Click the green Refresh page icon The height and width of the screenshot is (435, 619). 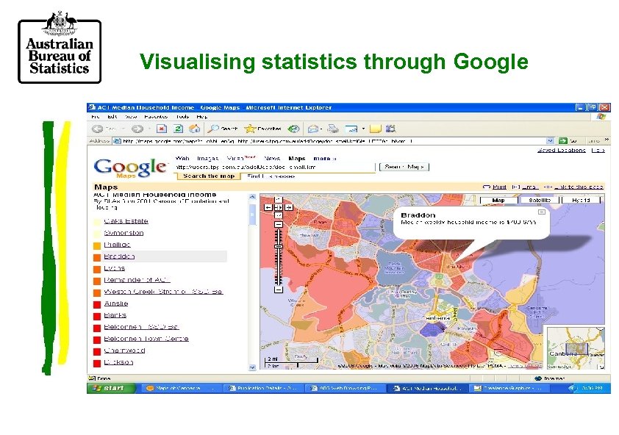[x=178, y=129]
